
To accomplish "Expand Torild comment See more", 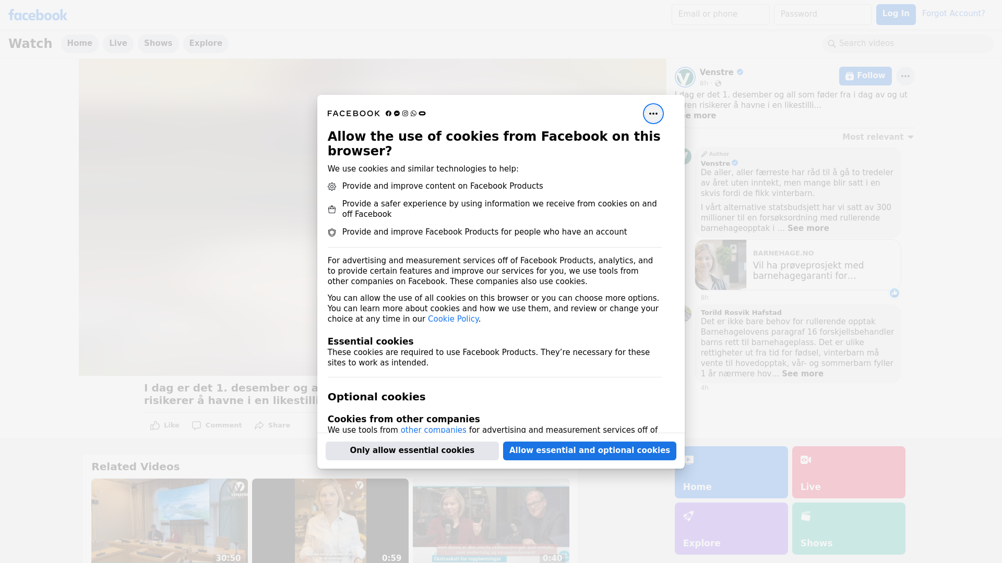I will point(802,374).
